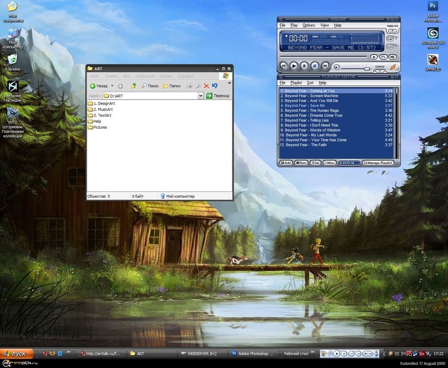Select playlist track "Dreams Come True"
Screen dimensions: 448x368
click(336, 115)
